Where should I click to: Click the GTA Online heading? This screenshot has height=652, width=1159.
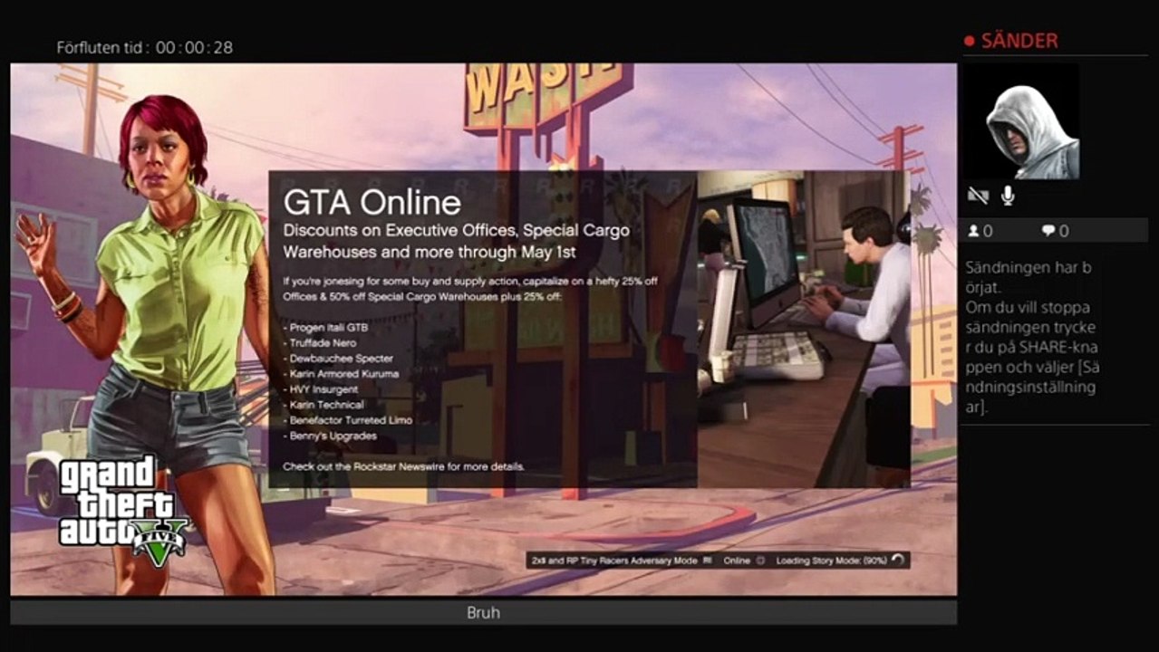tap(372, 201)
